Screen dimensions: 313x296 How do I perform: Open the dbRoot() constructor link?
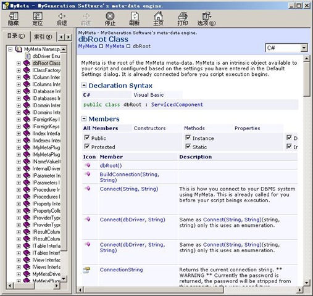111,165
